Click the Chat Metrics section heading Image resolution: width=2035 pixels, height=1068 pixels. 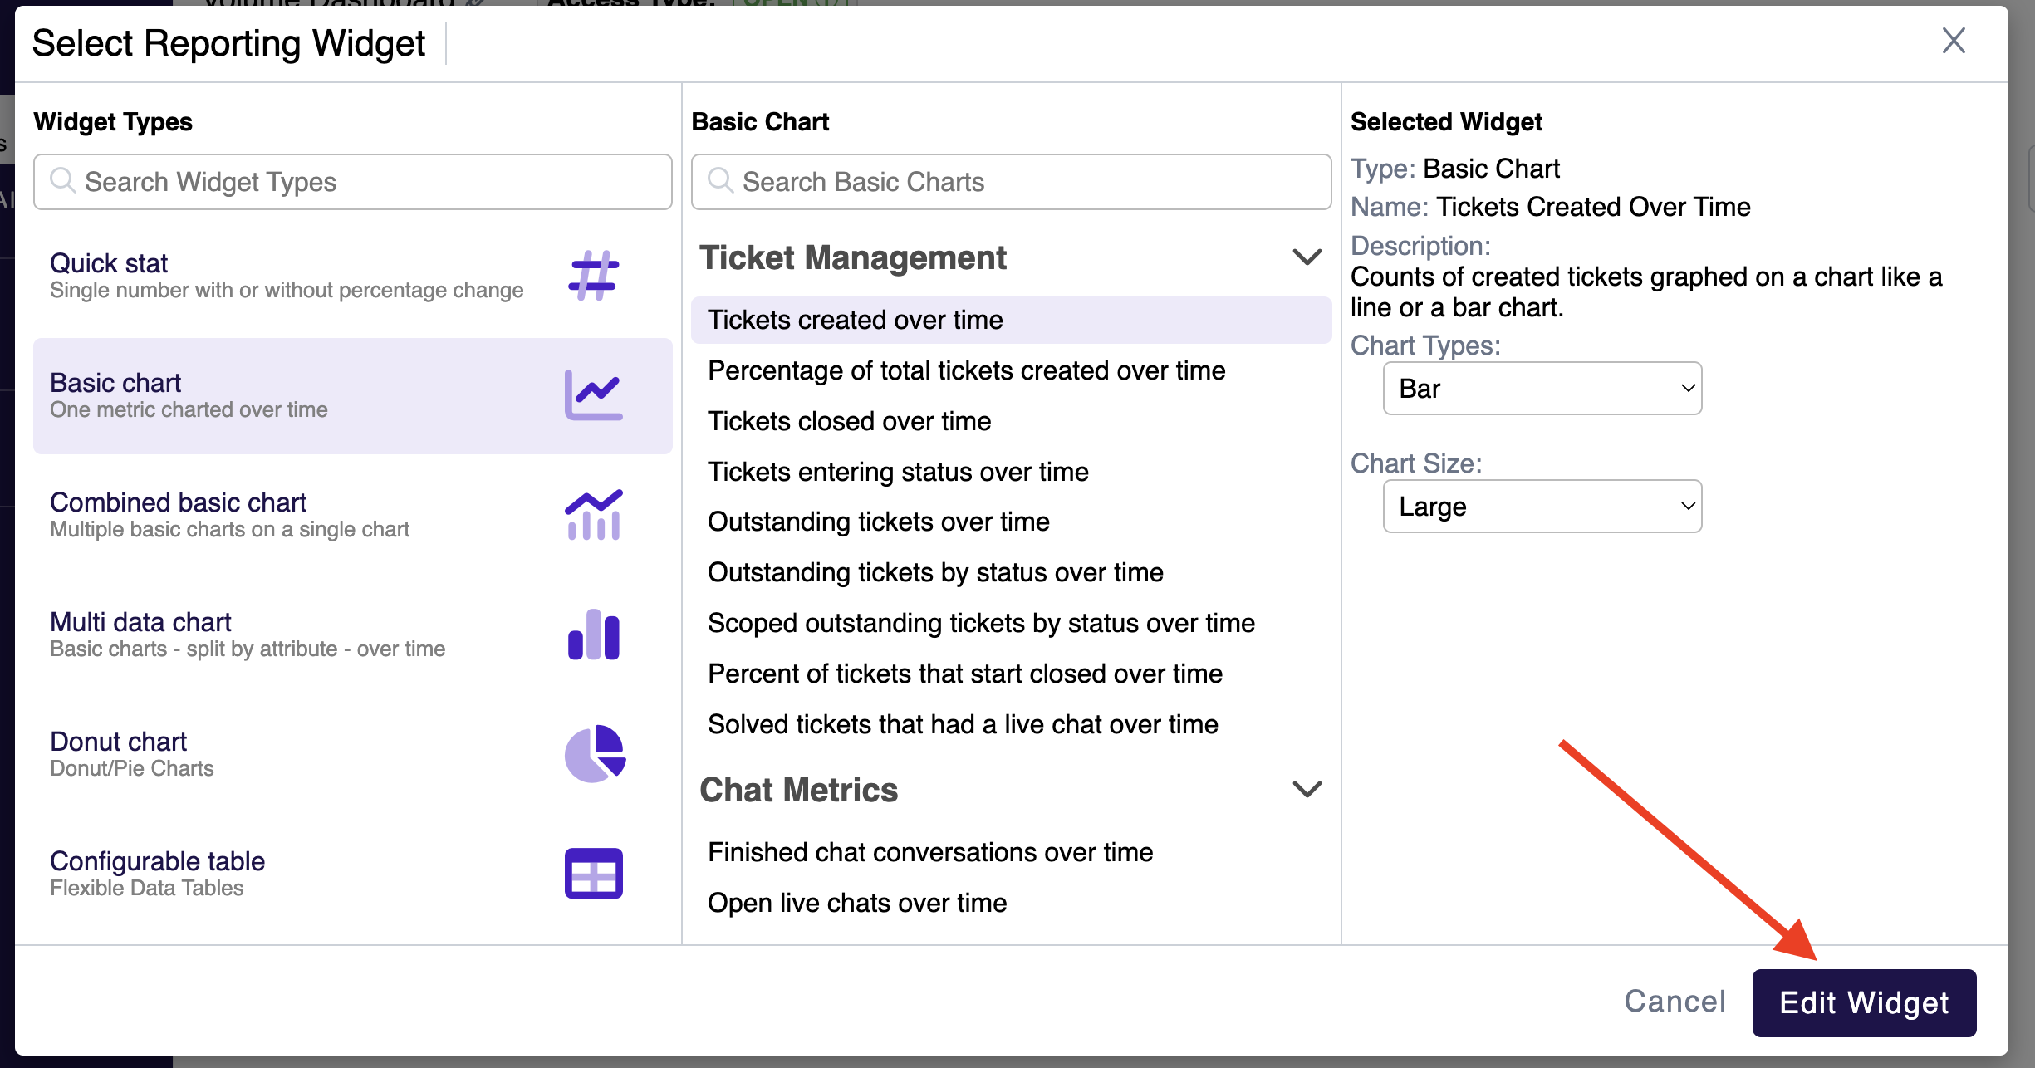(x=799, y=790)
